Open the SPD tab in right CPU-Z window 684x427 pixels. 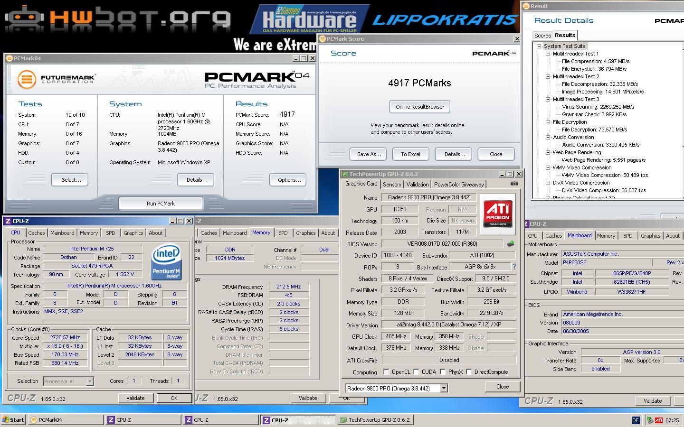click(627, 236)
